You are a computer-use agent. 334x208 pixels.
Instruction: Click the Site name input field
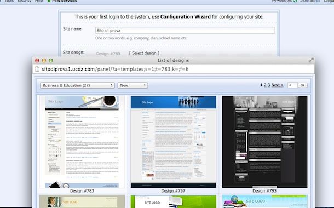185,31
